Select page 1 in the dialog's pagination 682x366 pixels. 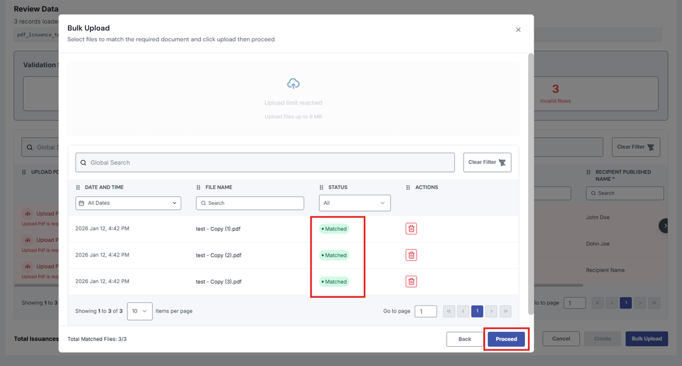[477, 312]
